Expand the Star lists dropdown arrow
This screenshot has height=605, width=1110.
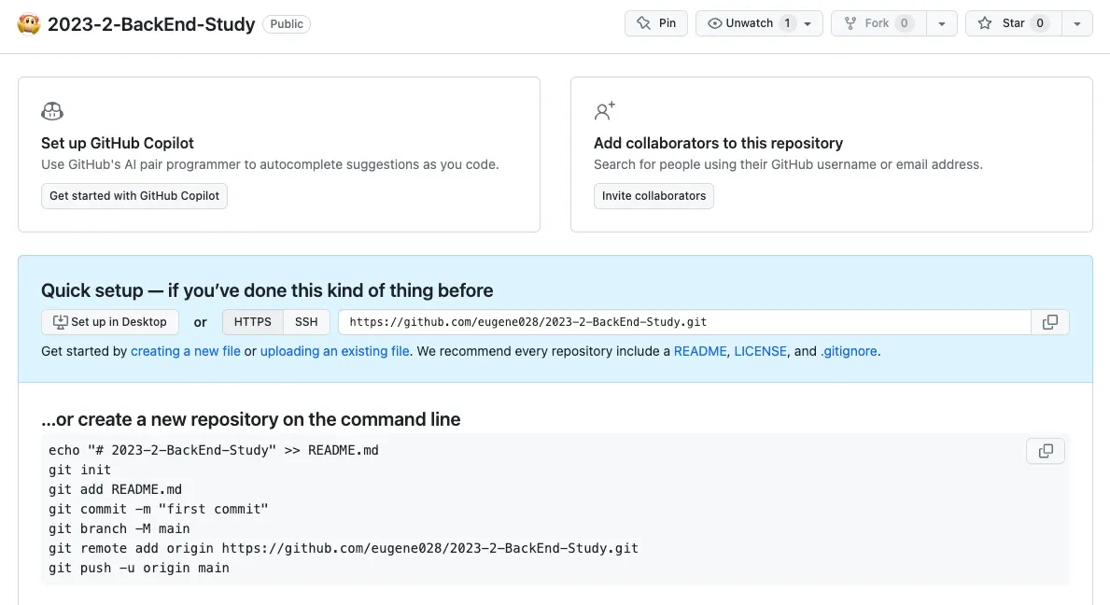(x=1077, y=23)
